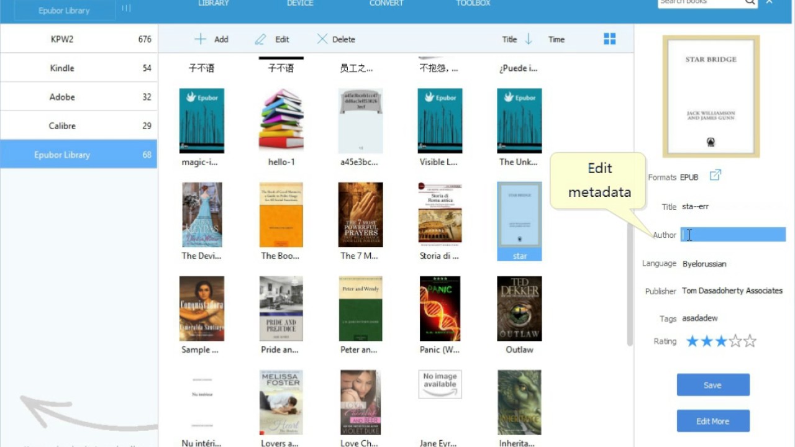Select the Panic book cover
The height and width of the screenshot is (447, 795).
pyautogui.click(x=440, y=309)
